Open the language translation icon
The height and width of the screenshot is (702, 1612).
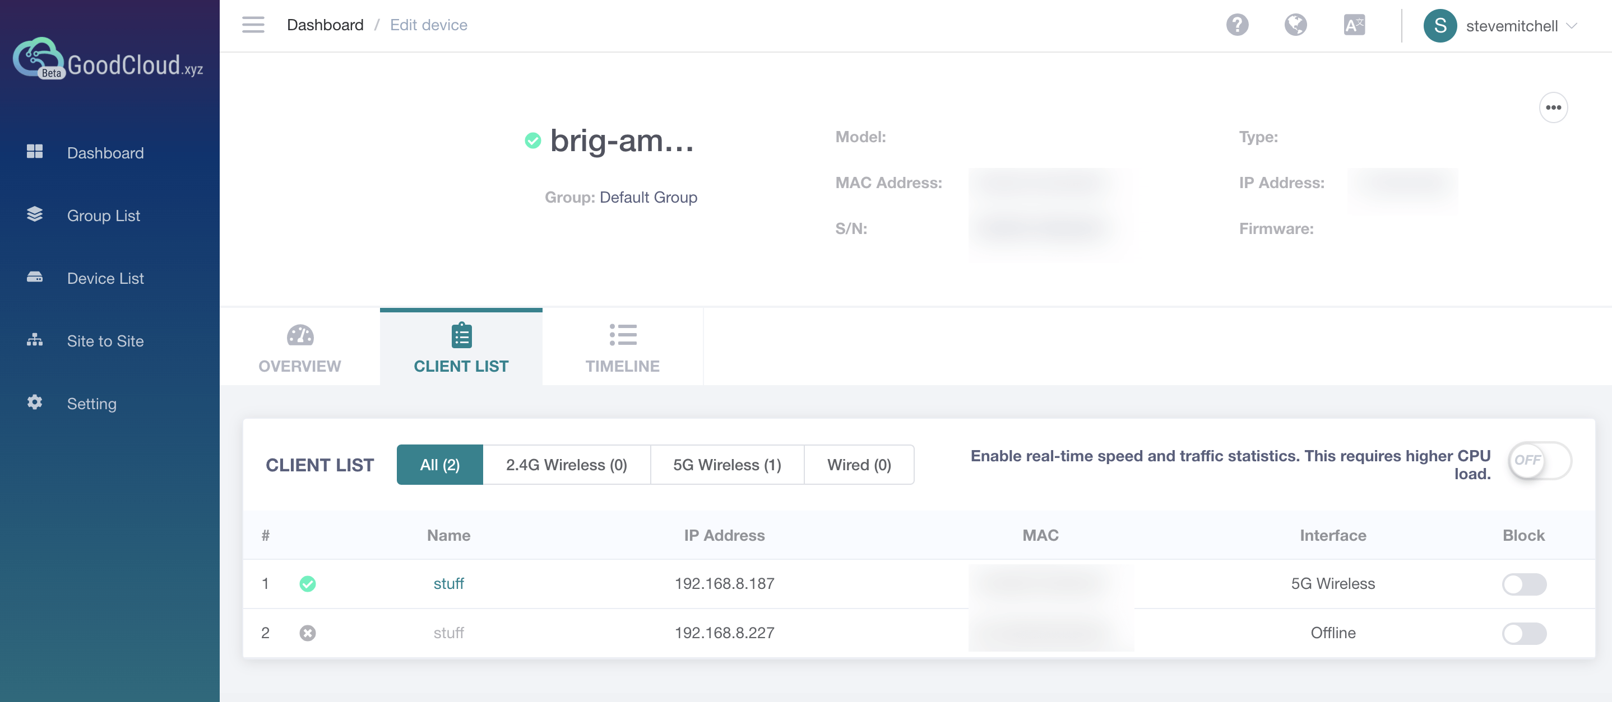(x=1354, y=25)
